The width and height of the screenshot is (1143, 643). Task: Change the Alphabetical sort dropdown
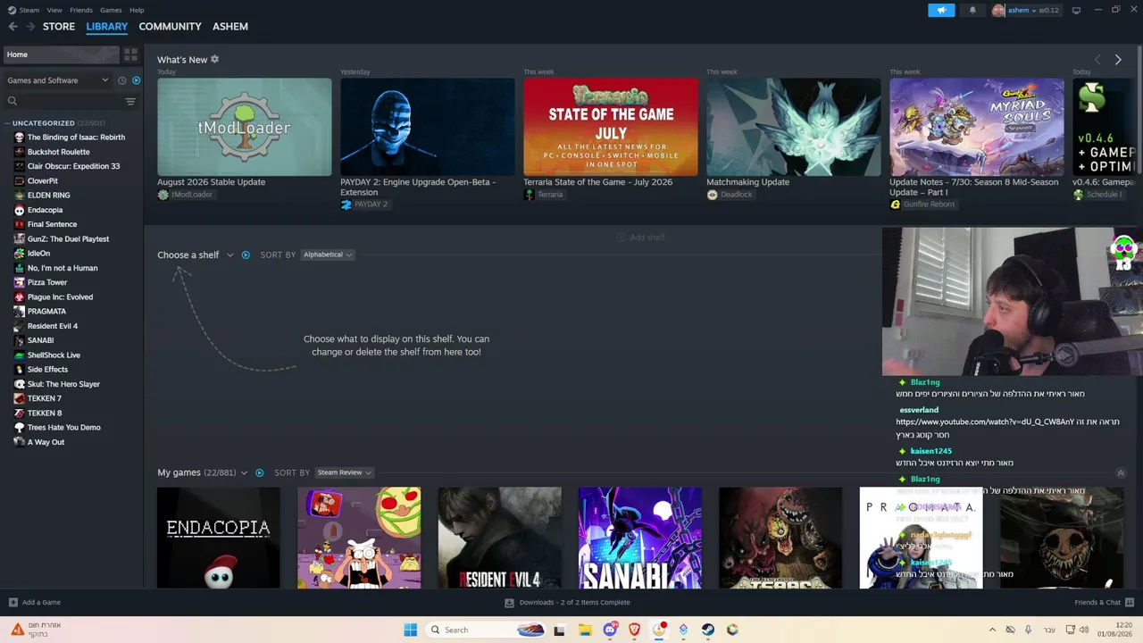(x=327, y=255)
